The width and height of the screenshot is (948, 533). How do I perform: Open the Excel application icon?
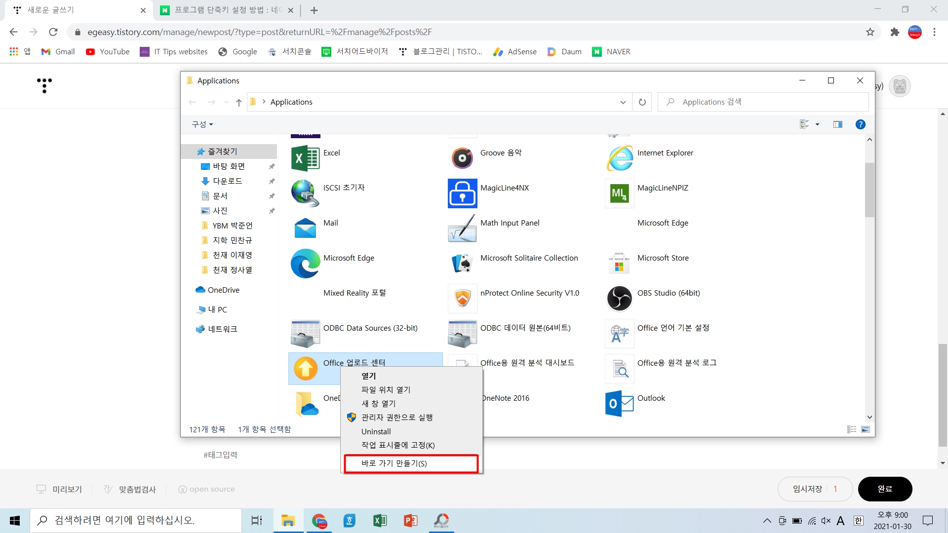pos(305,158)
